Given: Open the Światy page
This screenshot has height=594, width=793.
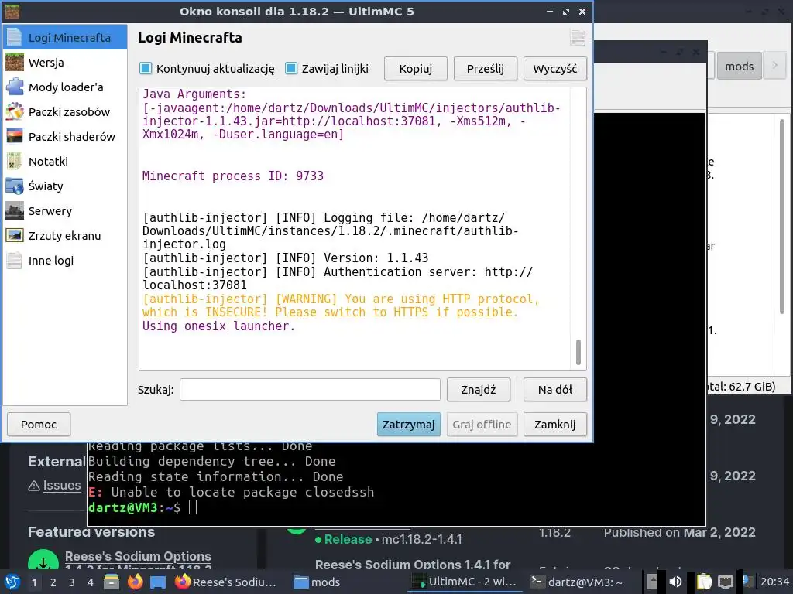Looking at the screenshot, I should click(65, 186).
